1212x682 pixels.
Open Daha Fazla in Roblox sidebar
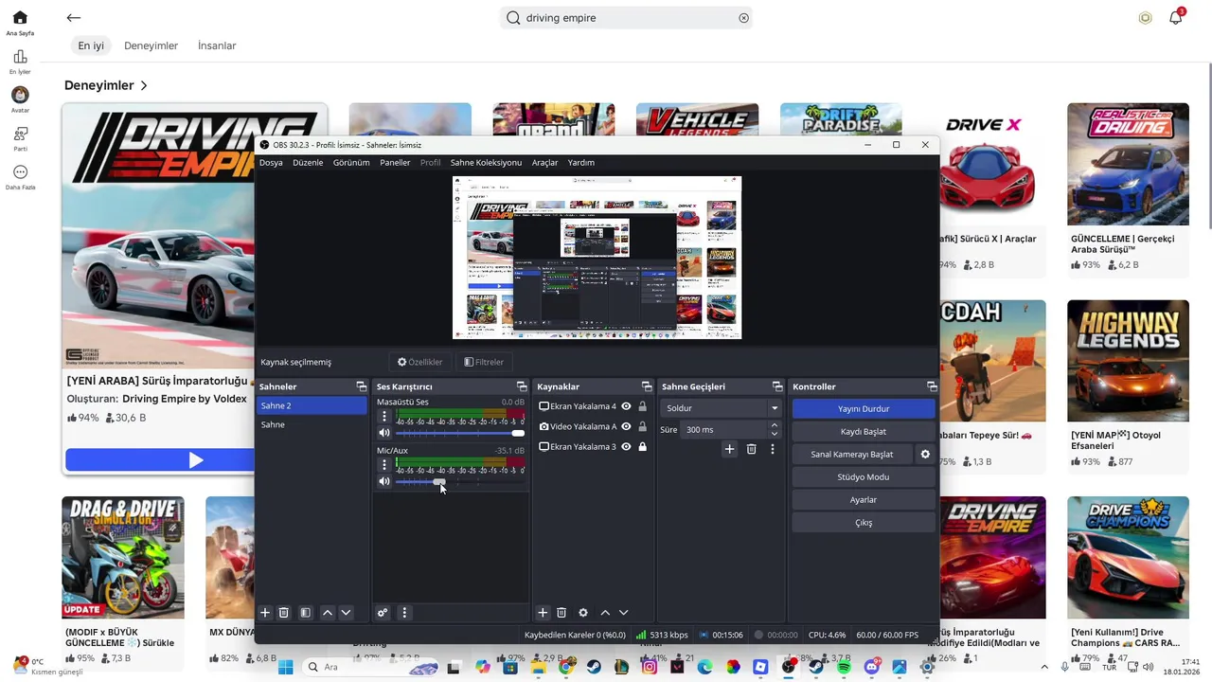pos(20,177)
